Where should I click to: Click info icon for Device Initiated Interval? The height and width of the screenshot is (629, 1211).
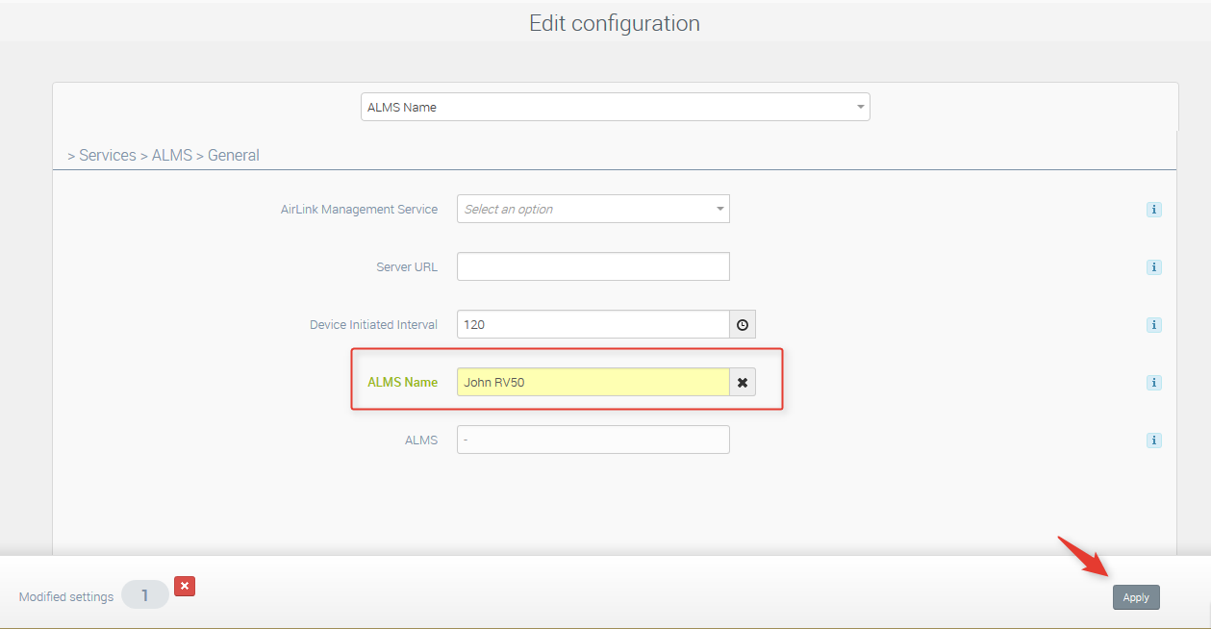point(1153,325)
